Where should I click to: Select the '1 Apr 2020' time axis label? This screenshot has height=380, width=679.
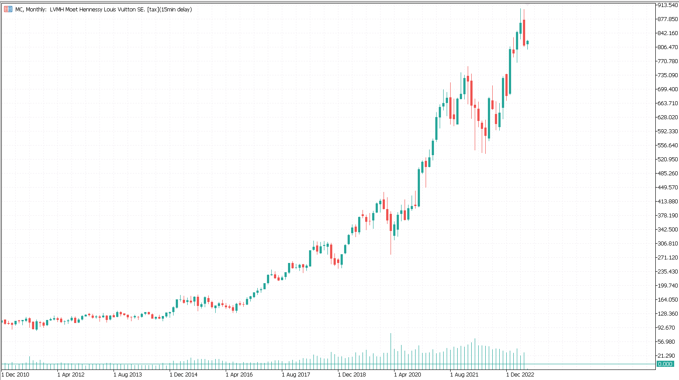pyautogui.click(x=408, y=374)
